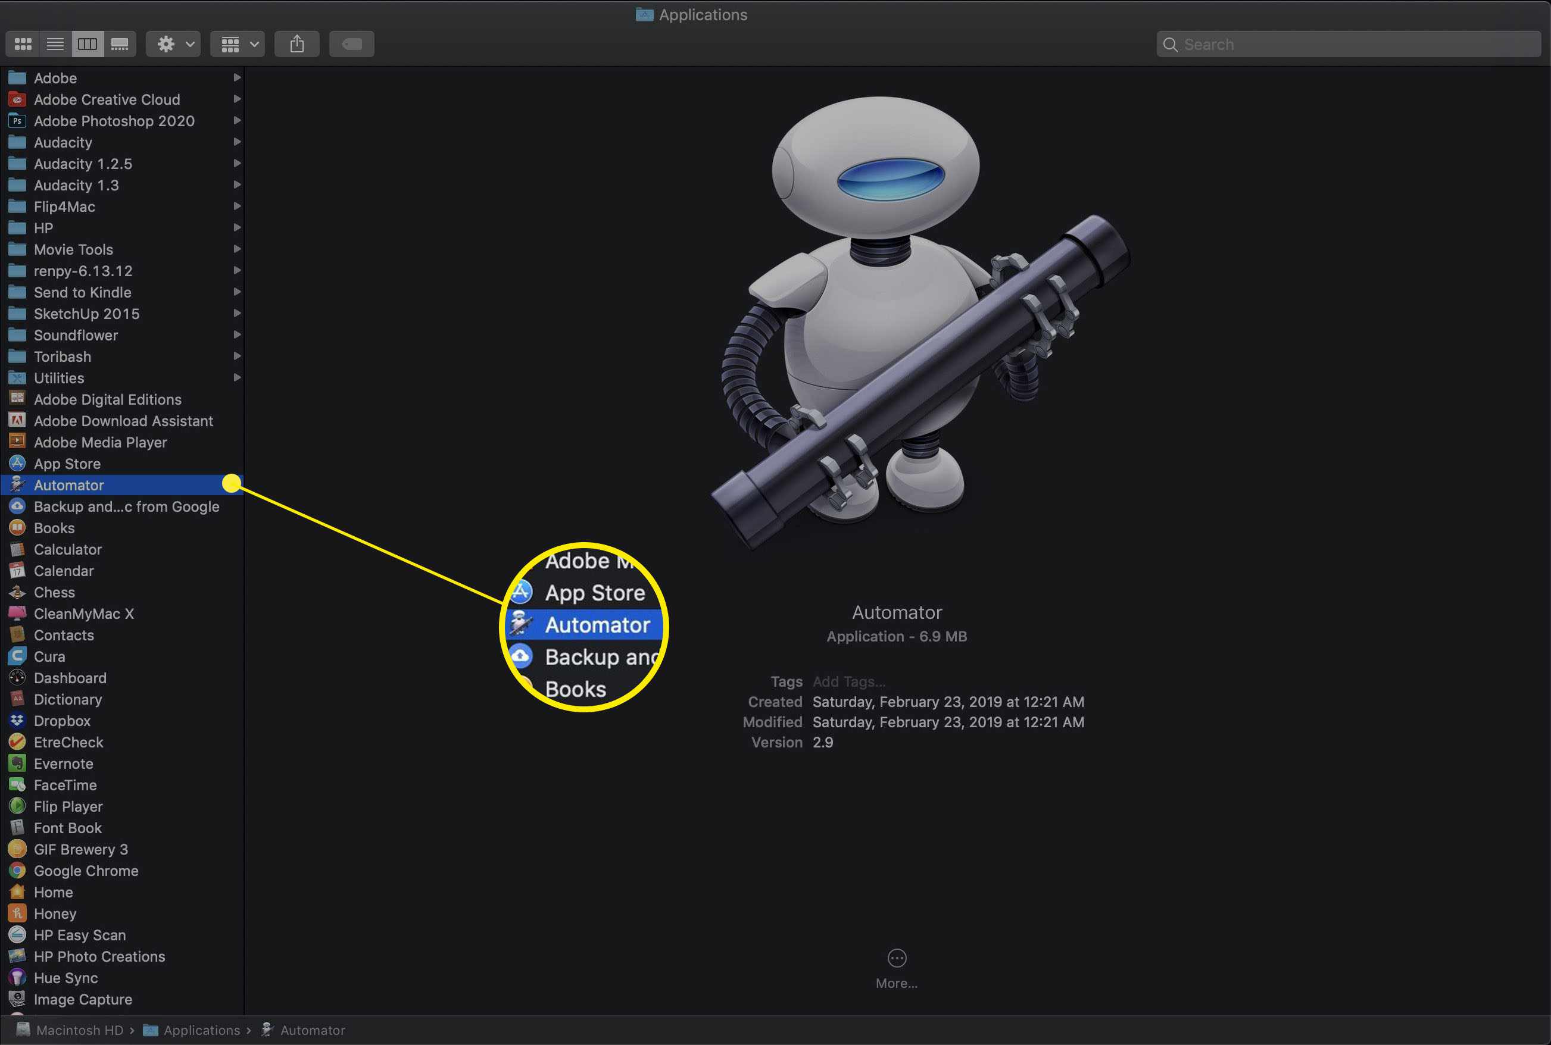This screenshot has width=1551, height=1045.
Task: Expand the Adobe Photoshop 2020 folder arrow
Action: 237,121
